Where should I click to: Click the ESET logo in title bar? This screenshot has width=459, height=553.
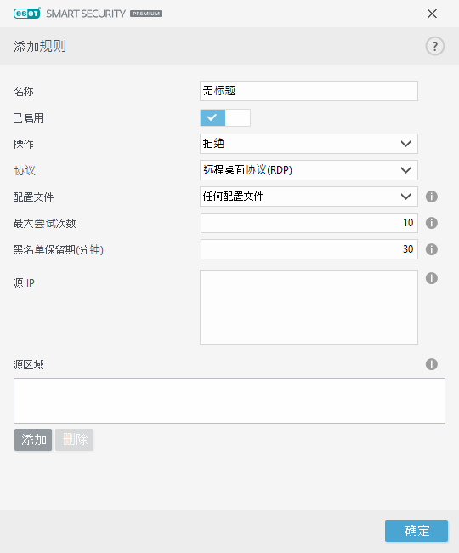pos(26,14)
